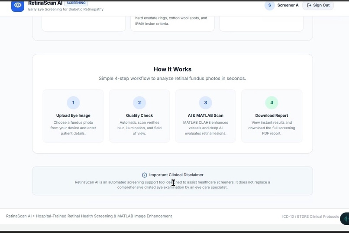Click the Screener A avatar circle
The height and width of the screenshot is (233, 349).
(x=269, y=5)
